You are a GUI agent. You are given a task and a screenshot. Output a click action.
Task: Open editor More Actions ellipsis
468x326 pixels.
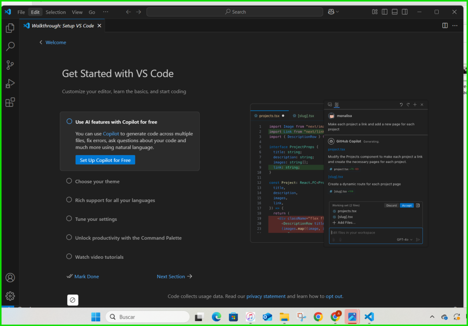[x=455, y=26]
